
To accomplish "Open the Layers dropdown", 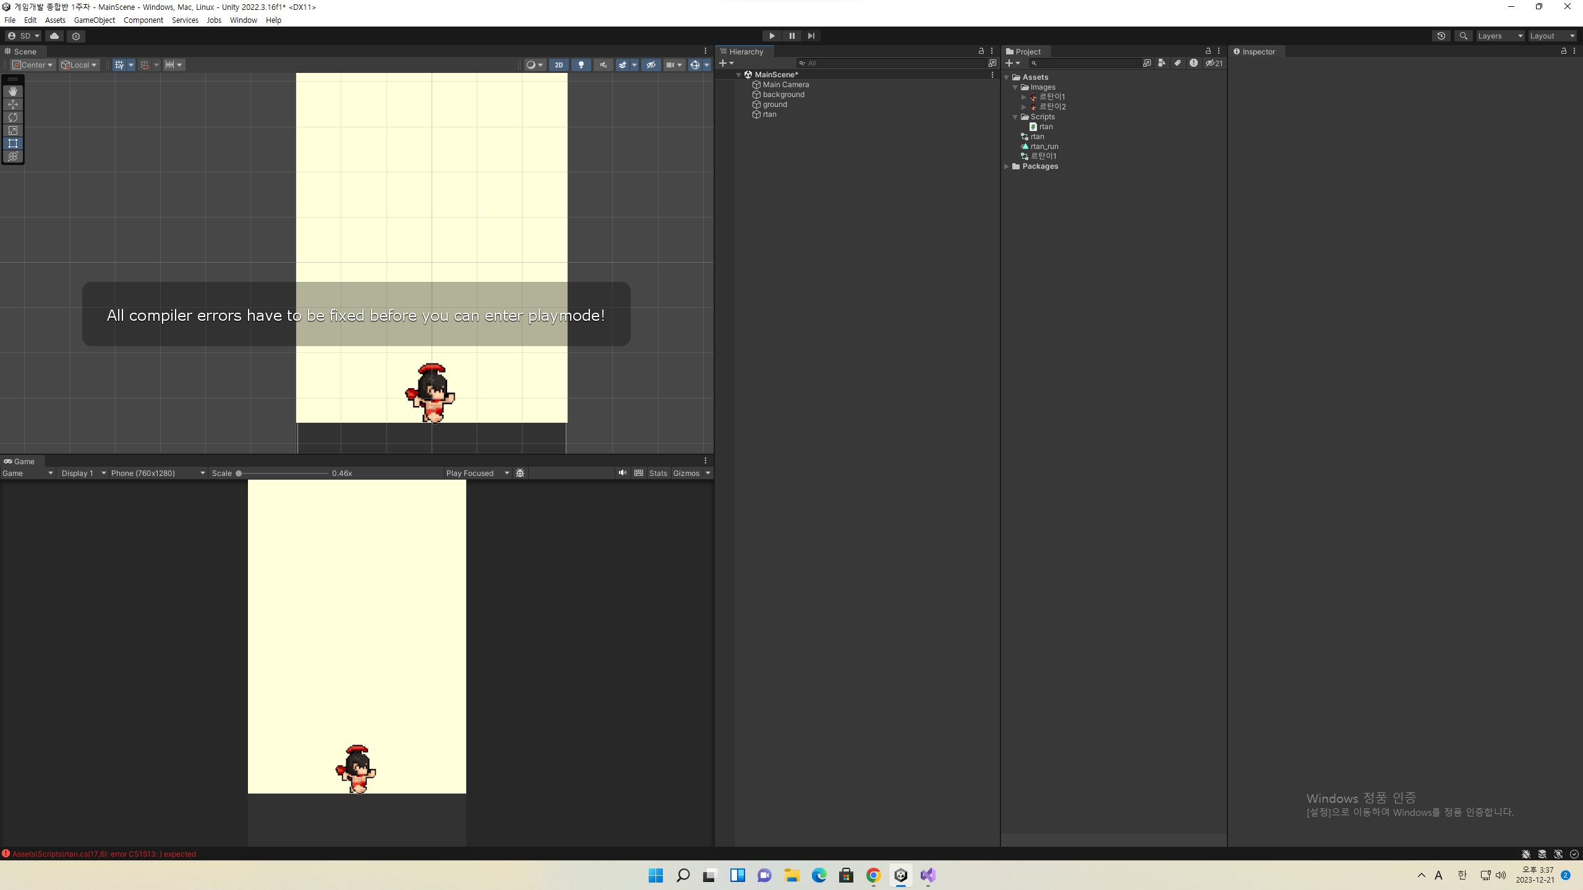I will pyautogui.click(x=1501, y=36).
